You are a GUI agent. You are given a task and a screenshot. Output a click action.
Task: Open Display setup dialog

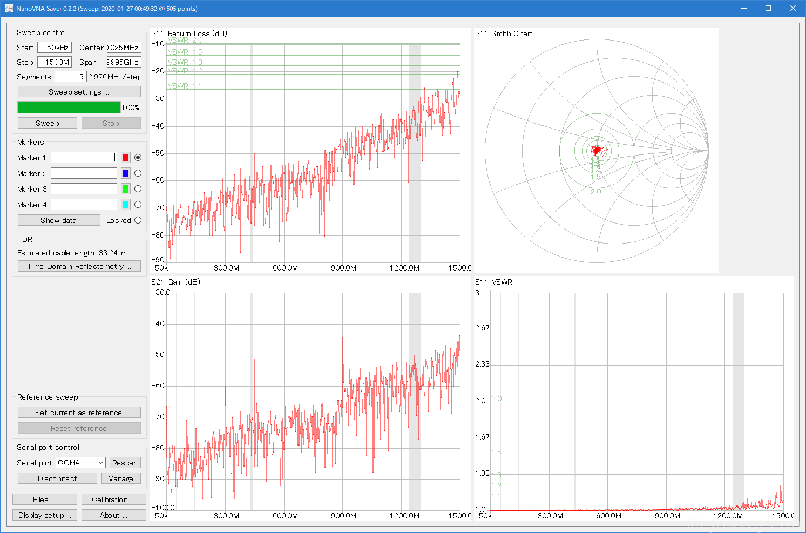pyautogui.click(x=45, y=515)
